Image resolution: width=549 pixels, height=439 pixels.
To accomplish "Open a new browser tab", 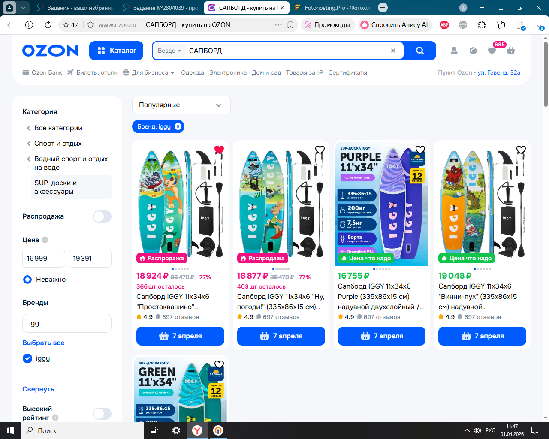I will click(383, 8).
